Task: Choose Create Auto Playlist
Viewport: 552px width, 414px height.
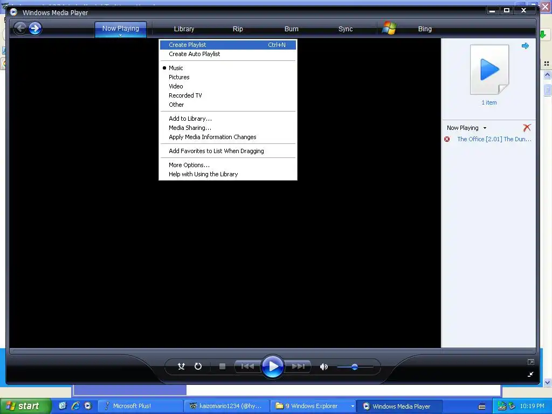Action: pos(228,54)
